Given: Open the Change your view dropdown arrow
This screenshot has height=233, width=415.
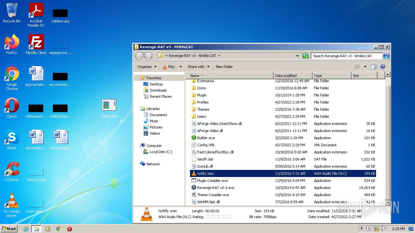Looking at the screenshot, I should pos(365,67).
